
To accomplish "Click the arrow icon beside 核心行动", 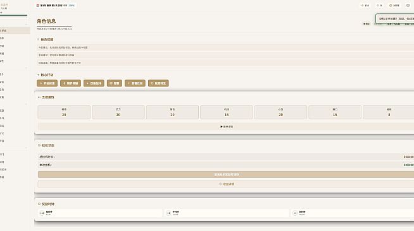I will (x=38, y=75).
